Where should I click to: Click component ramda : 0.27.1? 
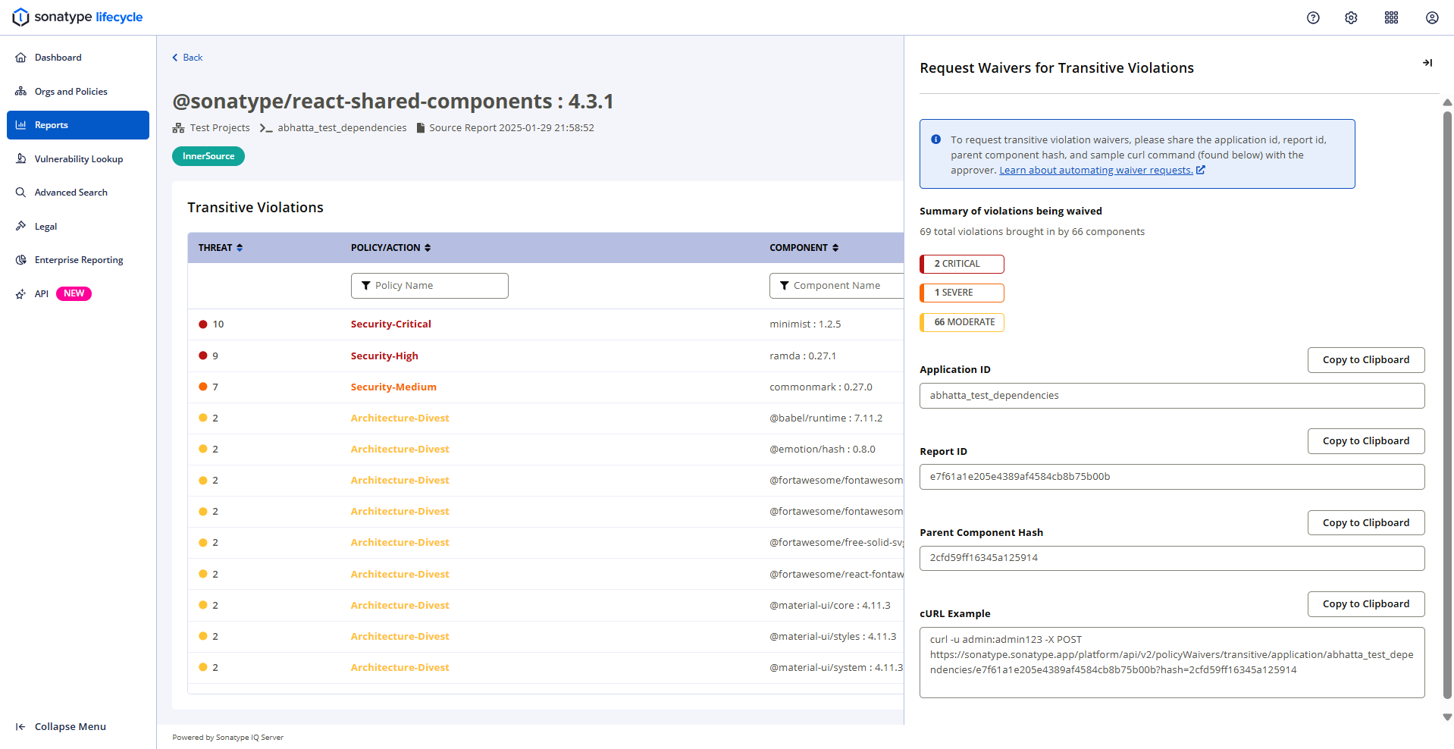tap(803, 356)
